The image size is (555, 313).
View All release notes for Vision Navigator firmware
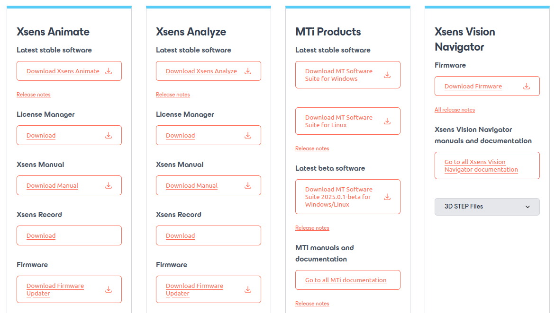coord(455,109)
